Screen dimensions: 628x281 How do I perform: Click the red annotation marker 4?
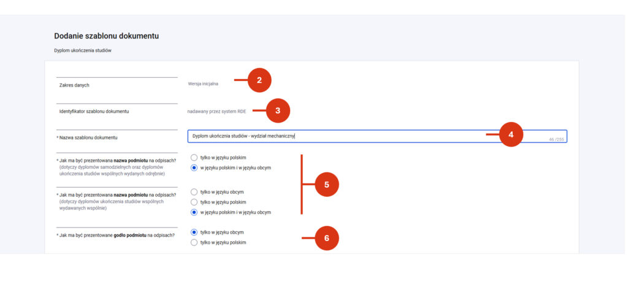click(511, 135)
